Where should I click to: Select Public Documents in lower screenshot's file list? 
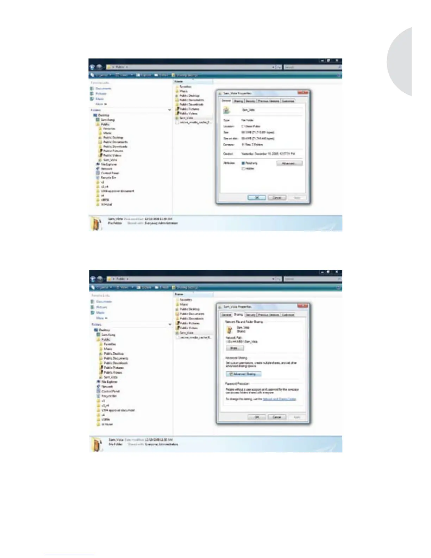[x=192, y=314]
